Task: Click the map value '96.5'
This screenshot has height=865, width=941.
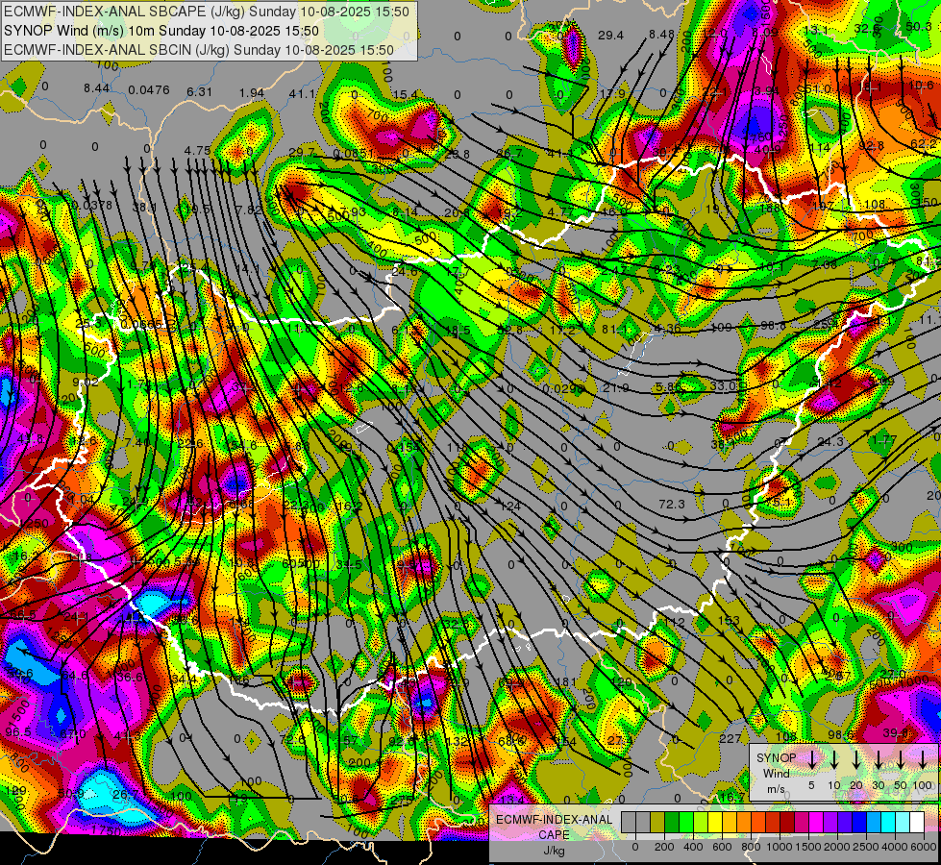Action: tap(18, 732)
